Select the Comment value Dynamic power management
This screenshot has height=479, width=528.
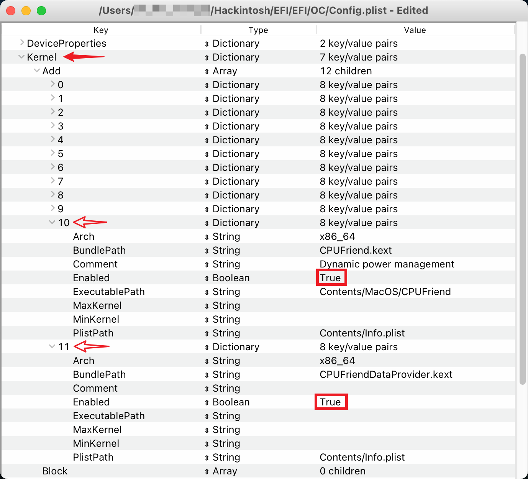pyautogui.click(x=387, y=264)
